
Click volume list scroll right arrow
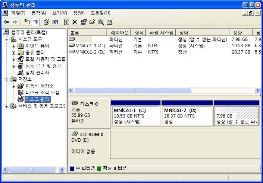pos(257,90)
